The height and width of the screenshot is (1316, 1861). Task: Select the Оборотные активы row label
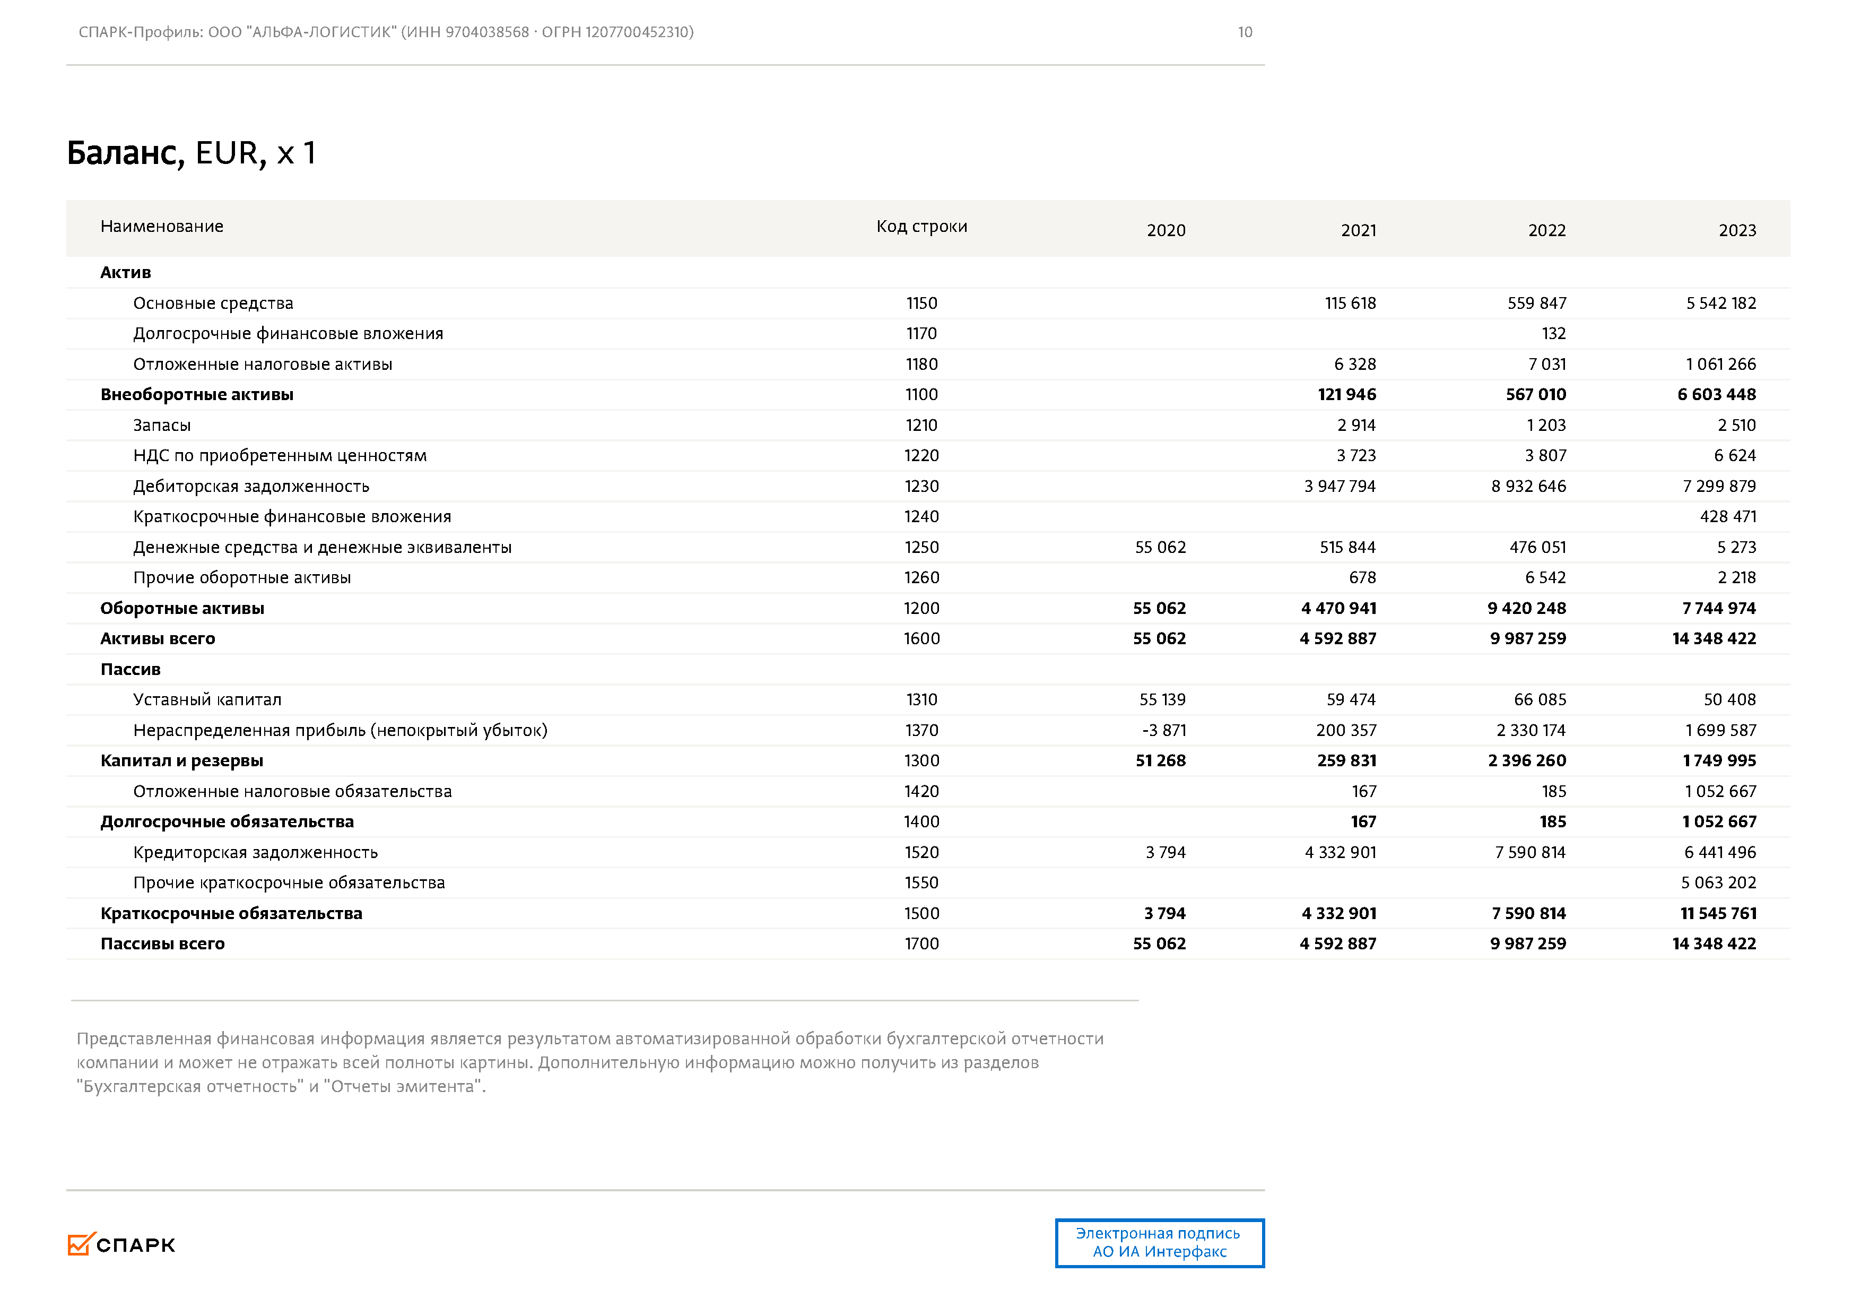[x=182, y=608]
